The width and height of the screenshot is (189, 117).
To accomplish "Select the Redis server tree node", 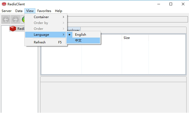I will click(x=17, y=29).
